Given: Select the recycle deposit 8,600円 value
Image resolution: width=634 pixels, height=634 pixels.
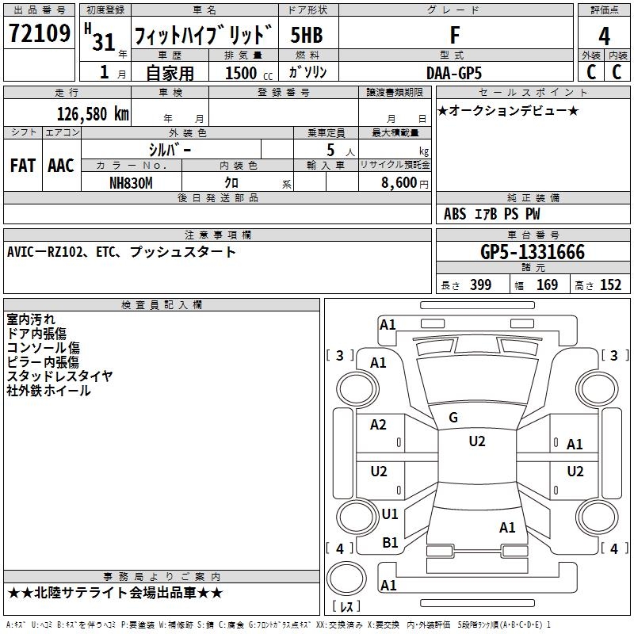Looking at the screenshot, I should (x=404, y=182).
